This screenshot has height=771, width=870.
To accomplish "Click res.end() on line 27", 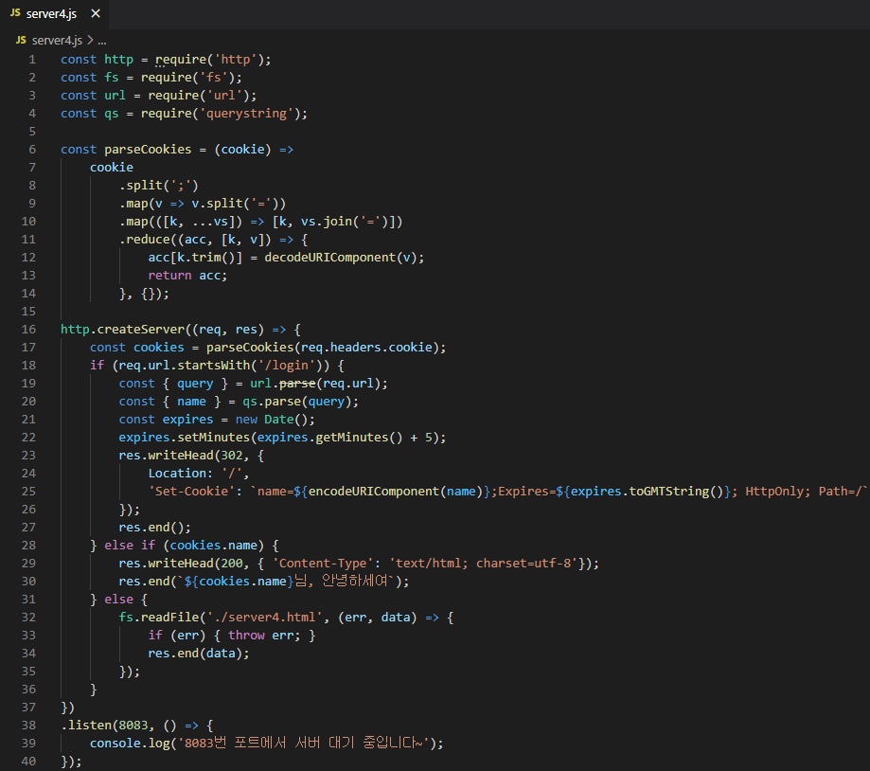I will click(x=151, y=528).
